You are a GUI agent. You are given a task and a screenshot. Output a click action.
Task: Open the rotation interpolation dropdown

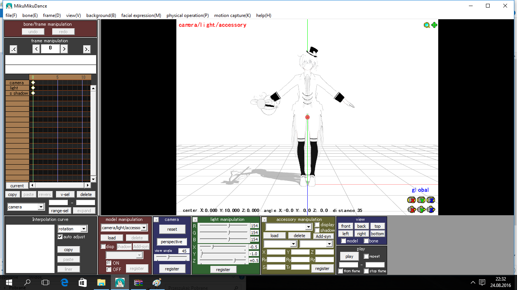click(84, 229)
